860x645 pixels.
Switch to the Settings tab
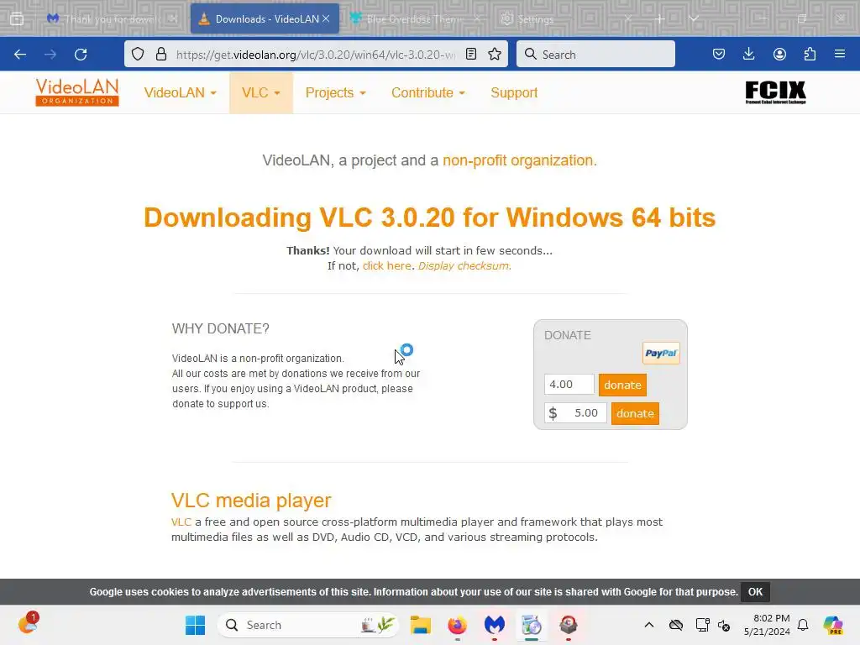tap(567, 18)
